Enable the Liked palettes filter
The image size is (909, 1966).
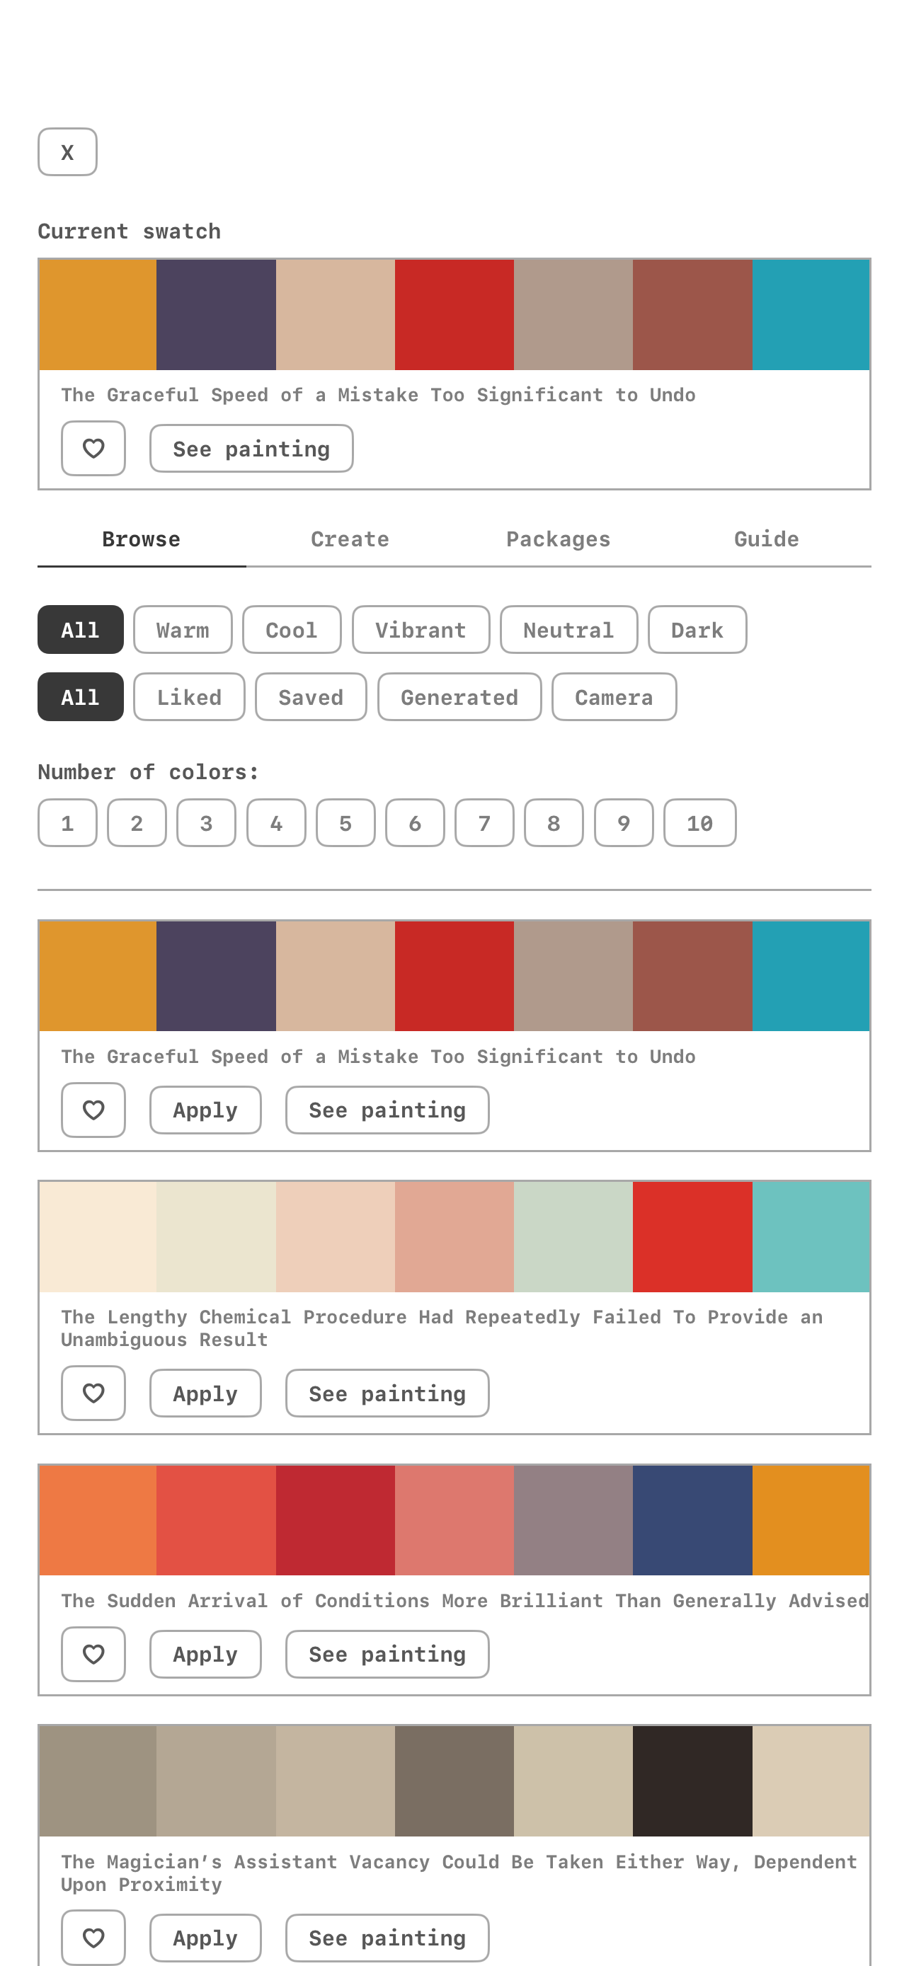pos(188,696)
